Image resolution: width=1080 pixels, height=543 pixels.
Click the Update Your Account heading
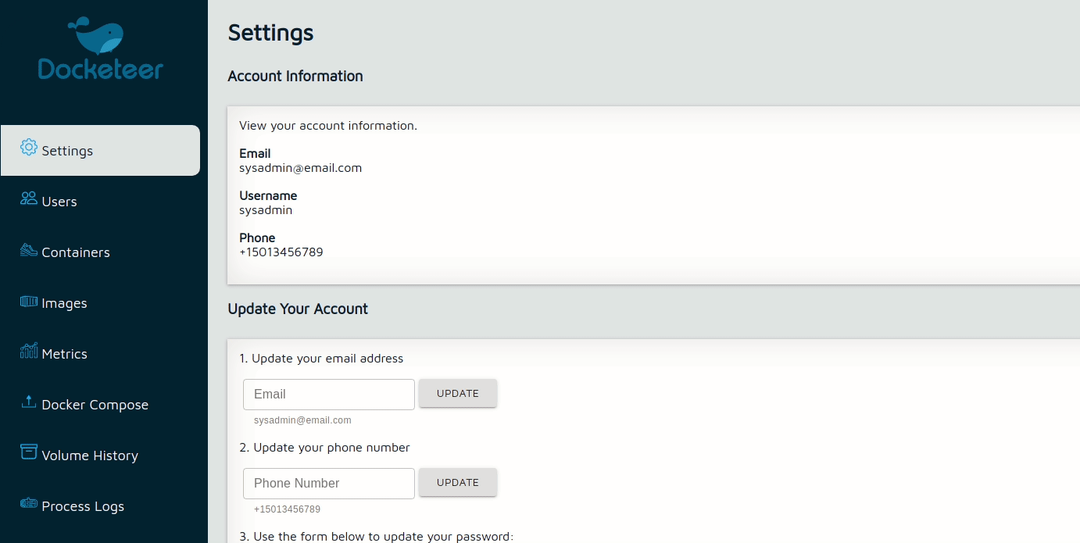[x=298, y=309]
